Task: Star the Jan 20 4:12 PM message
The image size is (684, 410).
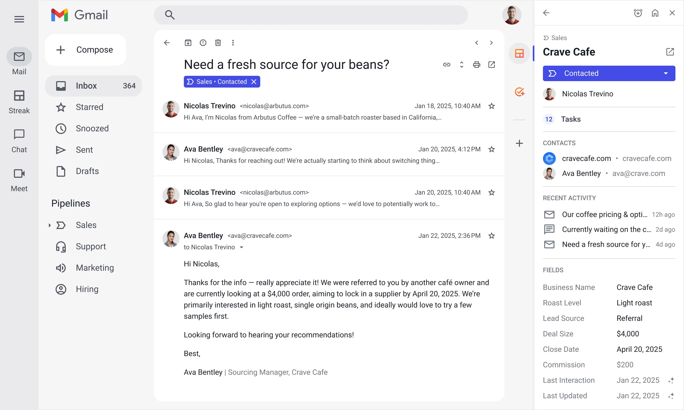Action: 491,149
